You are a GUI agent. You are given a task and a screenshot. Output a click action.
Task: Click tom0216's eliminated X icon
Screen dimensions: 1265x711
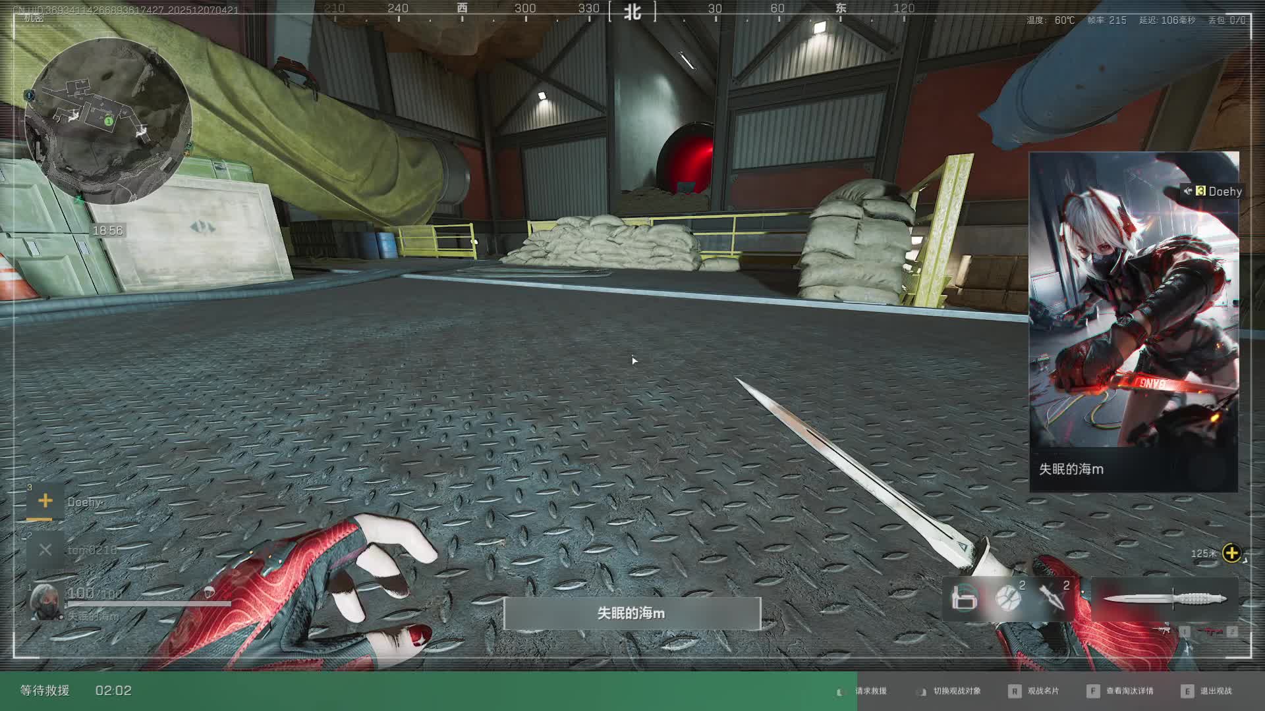(x=45, y=550)
